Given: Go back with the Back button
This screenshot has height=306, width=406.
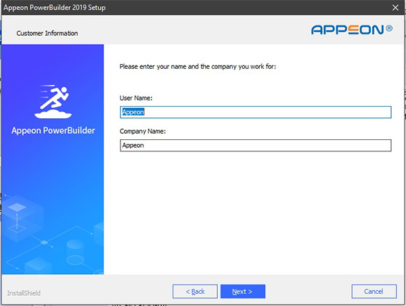Looking at the screenshot, I should [195, 291].
